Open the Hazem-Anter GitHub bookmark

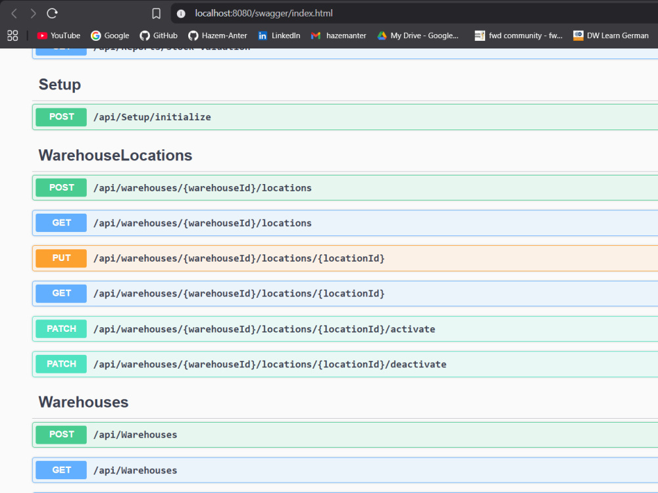pyautogui.click(x=218, y=35)
